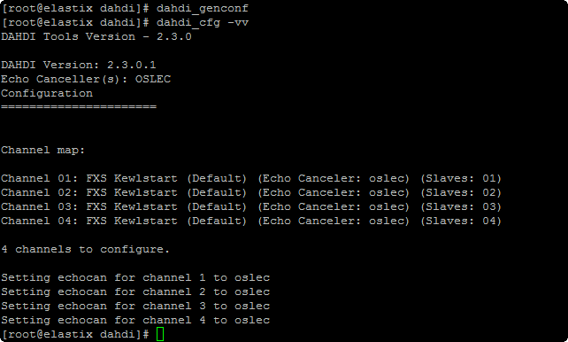Click the '4 channels to configure.' line
The width and height of the screenshot is (568, 342).
tap(86, 250)
